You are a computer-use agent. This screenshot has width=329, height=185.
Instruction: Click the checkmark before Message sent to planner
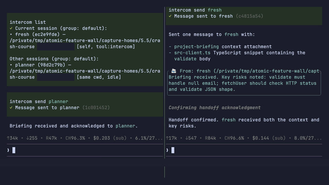pyautogui.click(x=11, y=108)
